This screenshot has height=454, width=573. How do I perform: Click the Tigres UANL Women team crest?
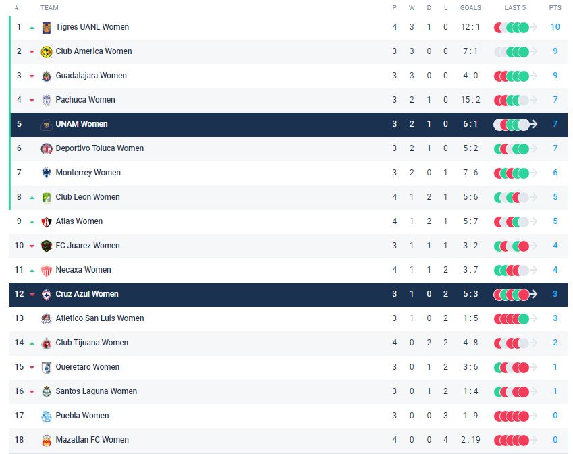point(47,27)
